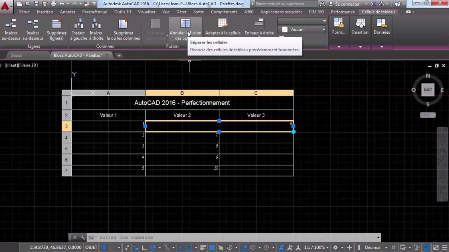Click Se connecter sign-in button
449x252 pixels.
point(344,4)
